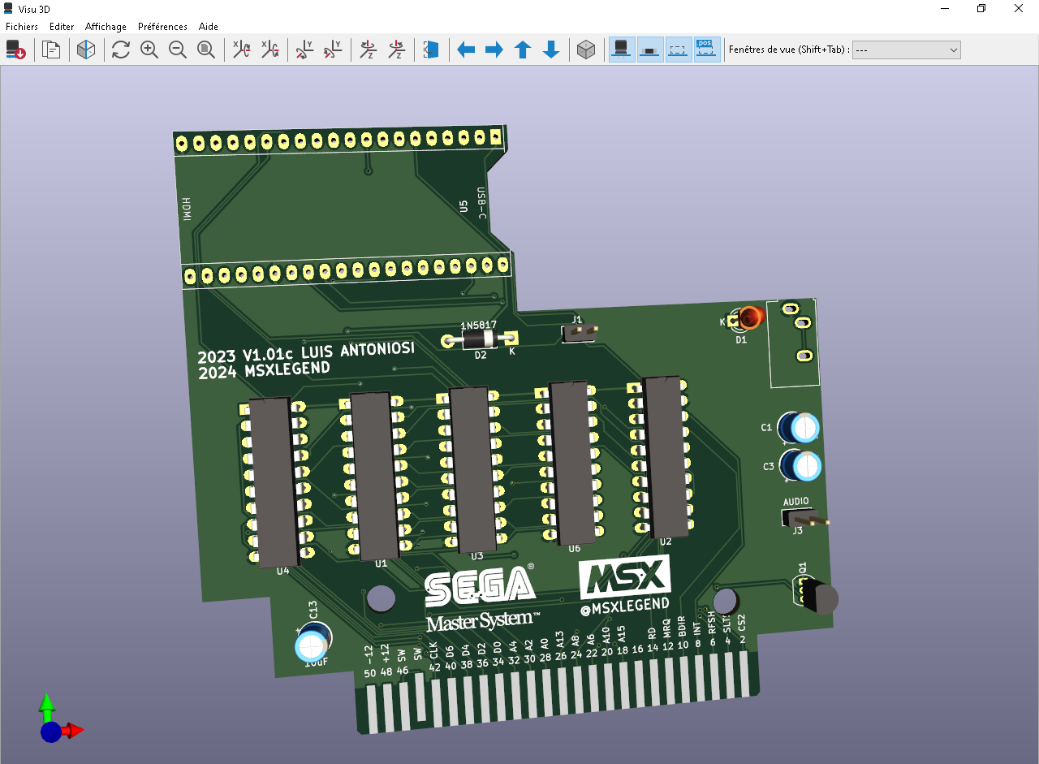This screenshot has width=1039, height=764.
Task: Toggle models not in .pos file
Action: click(707, 50)
